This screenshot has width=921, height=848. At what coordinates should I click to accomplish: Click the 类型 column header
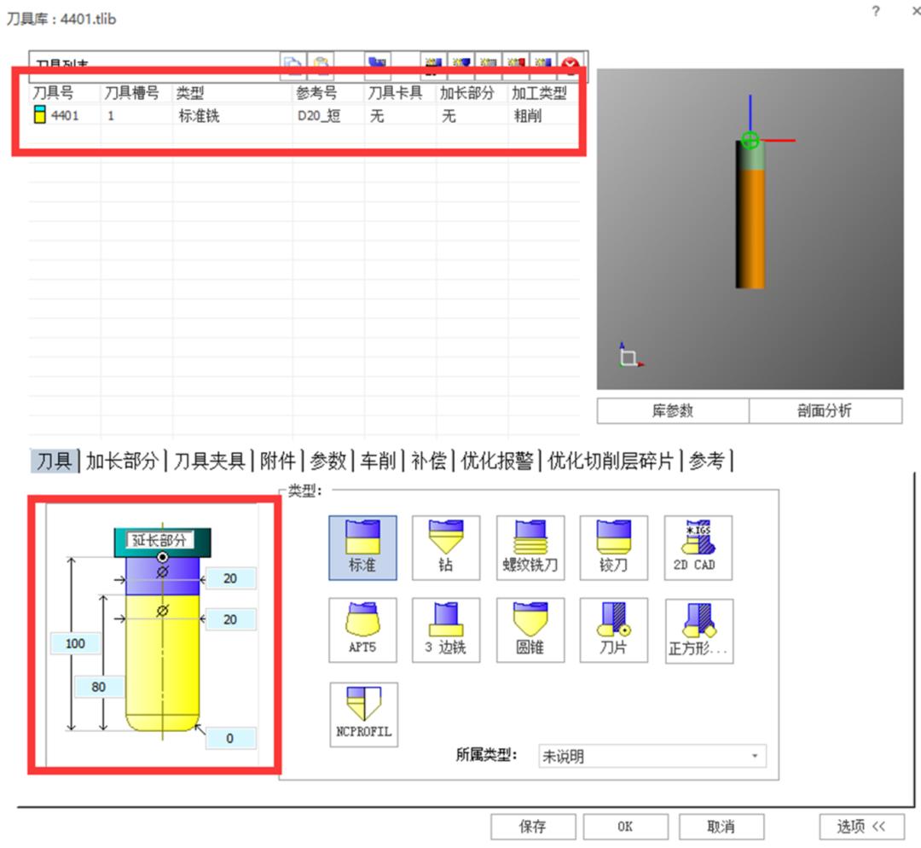[x=190, y=93]
